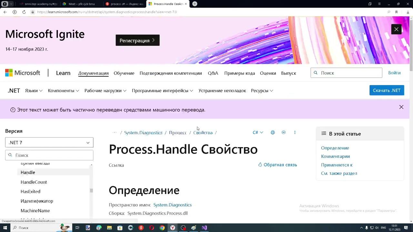Go back with the browser back arrow

(x=5, y=12)
